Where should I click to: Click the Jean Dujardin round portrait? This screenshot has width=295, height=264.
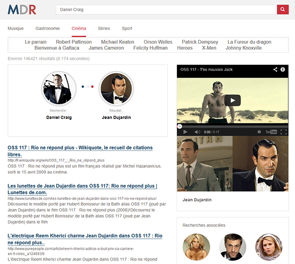116,88
